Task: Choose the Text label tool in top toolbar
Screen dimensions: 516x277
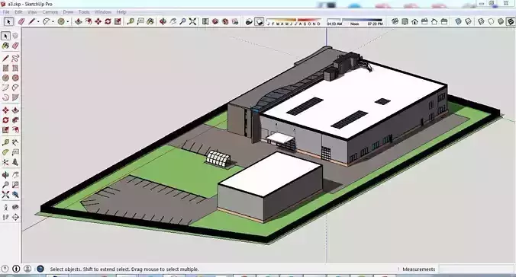Action: [x=140, y=21]
